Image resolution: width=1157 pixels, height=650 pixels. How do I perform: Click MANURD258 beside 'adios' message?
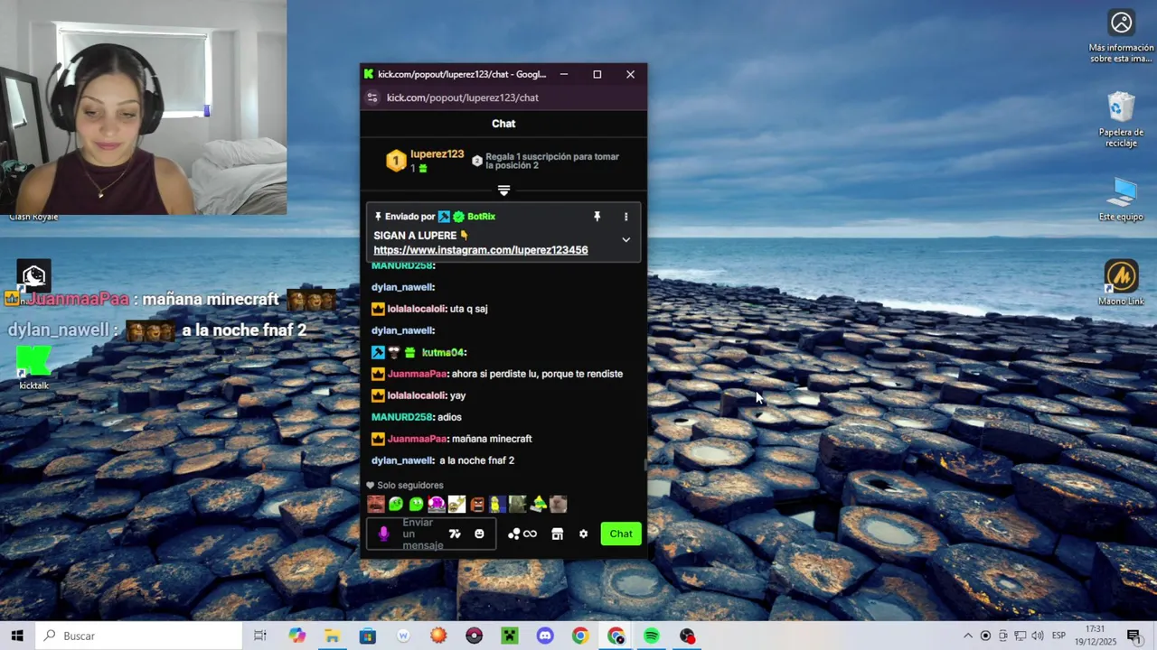402,417
